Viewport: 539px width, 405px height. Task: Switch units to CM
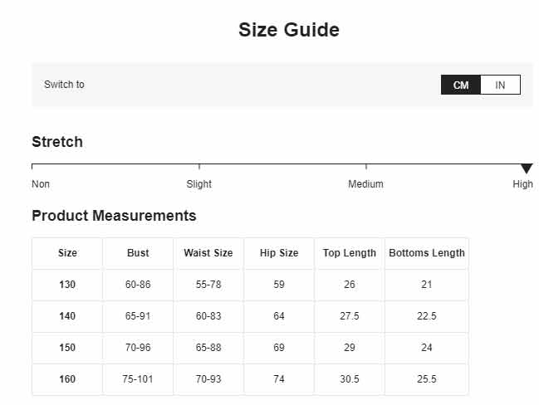(x=461, y=85)
